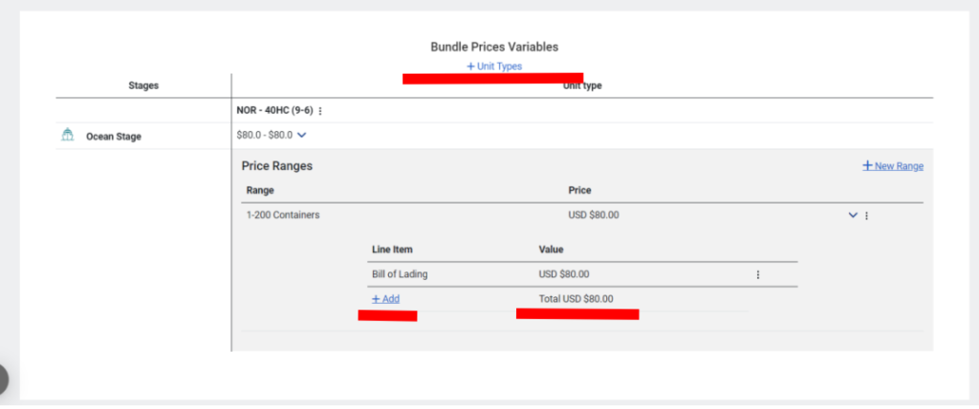Select the Ocean Stage row label
Viewport: 979px width, 409px height.
114,137
